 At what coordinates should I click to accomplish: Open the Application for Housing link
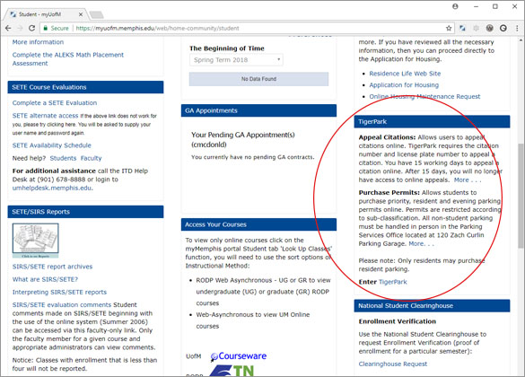click(404, 85)
